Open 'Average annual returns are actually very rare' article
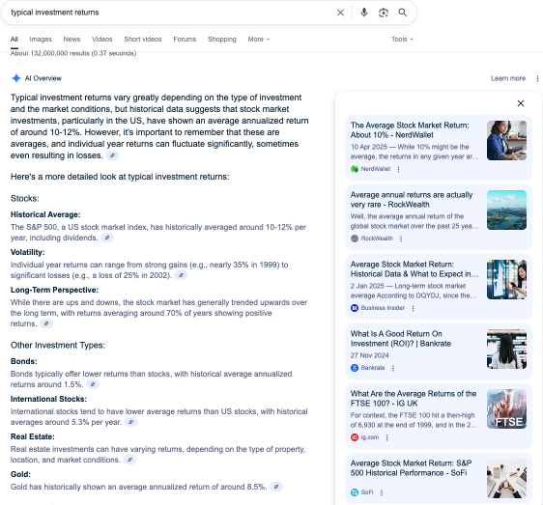The width and height of the screenshot is (543, 505). 412,200
